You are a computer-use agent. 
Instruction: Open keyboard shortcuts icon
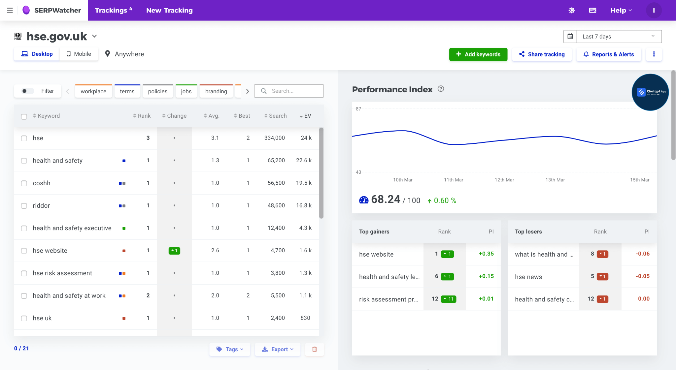[x=592, y=10]
